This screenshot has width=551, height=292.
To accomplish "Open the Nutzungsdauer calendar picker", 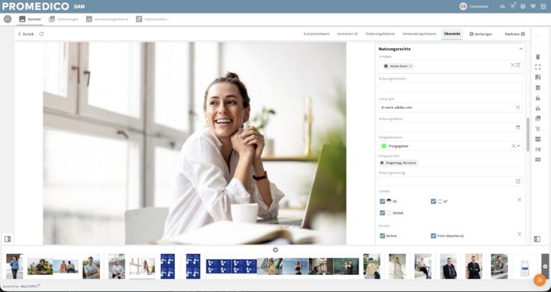I will [518, 127].
